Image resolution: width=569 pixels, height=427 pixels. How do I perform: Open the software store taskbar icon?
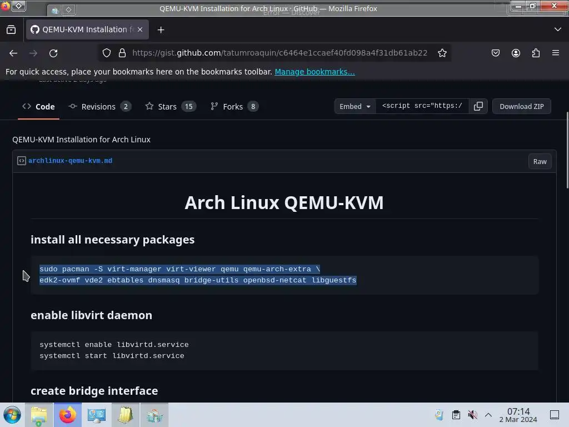[x=154, y=415]
